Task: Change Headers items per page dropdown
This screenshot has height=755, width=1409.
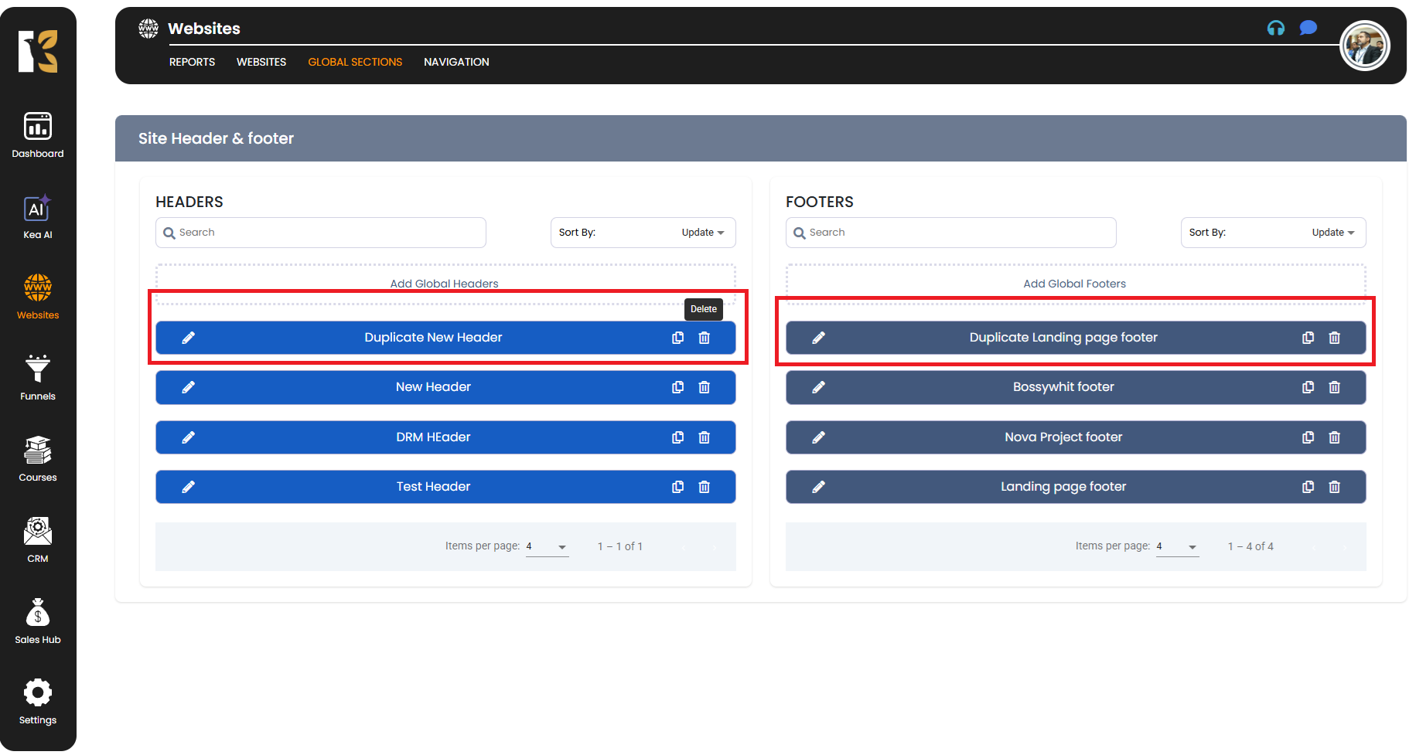Action: (x=547, y=546)
